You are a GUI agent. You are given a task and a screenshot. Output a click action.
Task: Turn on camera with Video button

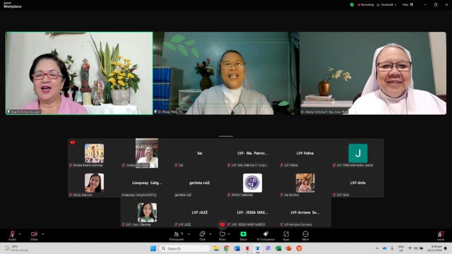[x=34, y=235]
